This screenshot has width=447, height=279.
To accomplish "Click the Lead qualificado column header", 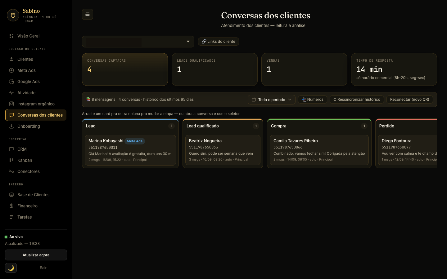I will [223, 126].
